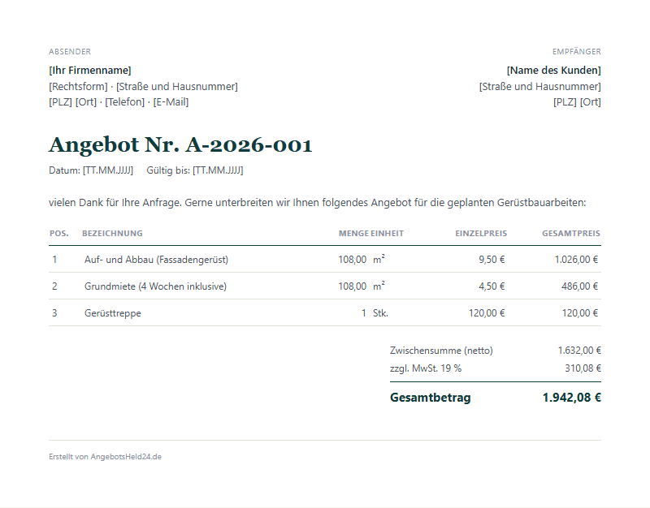This screenshot has width=650, height=508.
Task: Click the total price 1.026,00 €
Action: coord(576,260)
